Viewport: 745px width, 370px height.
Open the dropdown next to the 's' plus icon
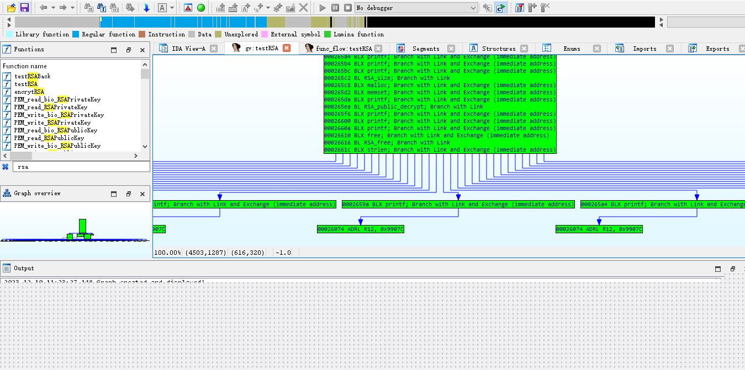268,8
